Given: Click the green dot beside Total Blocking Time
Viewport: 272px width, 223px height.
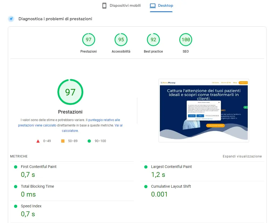Looking at the screenshot, I should click(x=16, y=186).
